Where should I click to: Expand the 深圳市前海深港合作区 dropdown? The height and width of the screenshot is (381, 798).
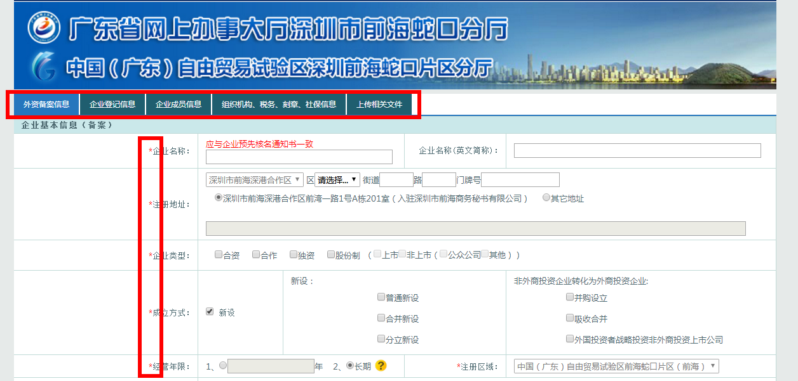click(255, 180)
